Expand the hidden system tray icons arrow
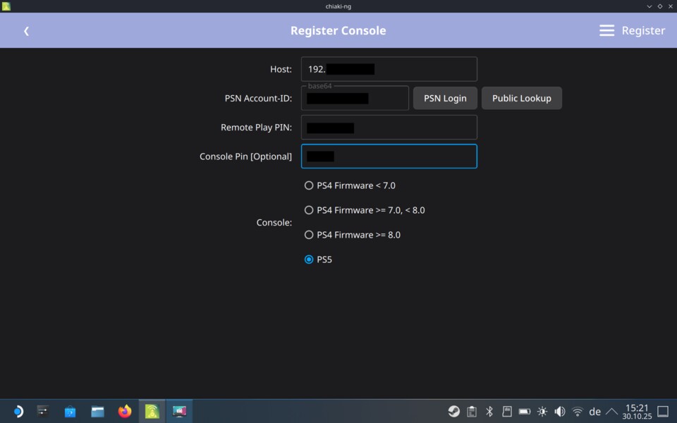 pos(611,411)
